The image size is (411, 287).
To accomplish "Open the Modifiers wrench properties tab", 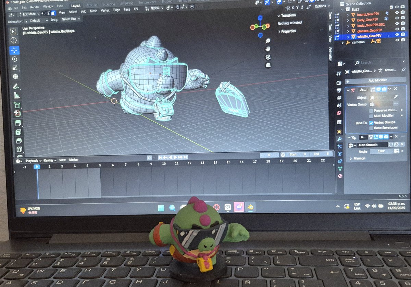I will [x=339, y=139].
